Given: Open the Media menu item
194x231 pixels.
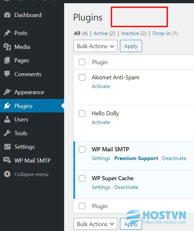Looking at the screenshot, I should click(22, 47).
